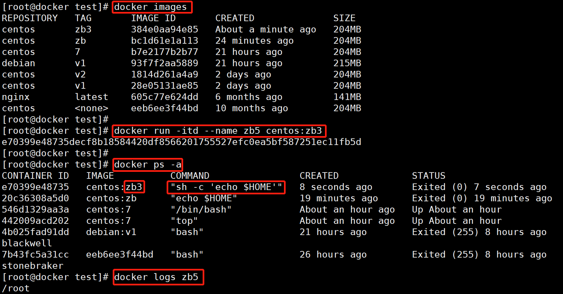Click the 'docker ps -a' command
The image size is (563, 294).
pos(148,165)
